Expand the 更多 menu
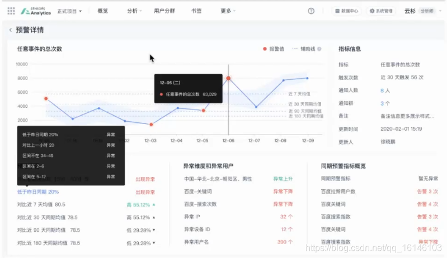Viewport: 447px width, 258px height. pos(228,11)
